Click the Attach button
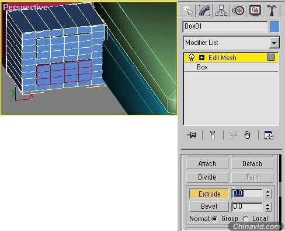This screenshot has width=285, height=231. coord(207,164)
